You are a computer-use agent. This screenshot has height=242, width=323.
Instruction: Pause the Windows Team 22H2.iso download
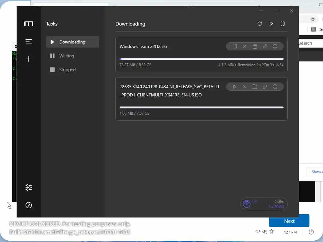tap(235, 46)
